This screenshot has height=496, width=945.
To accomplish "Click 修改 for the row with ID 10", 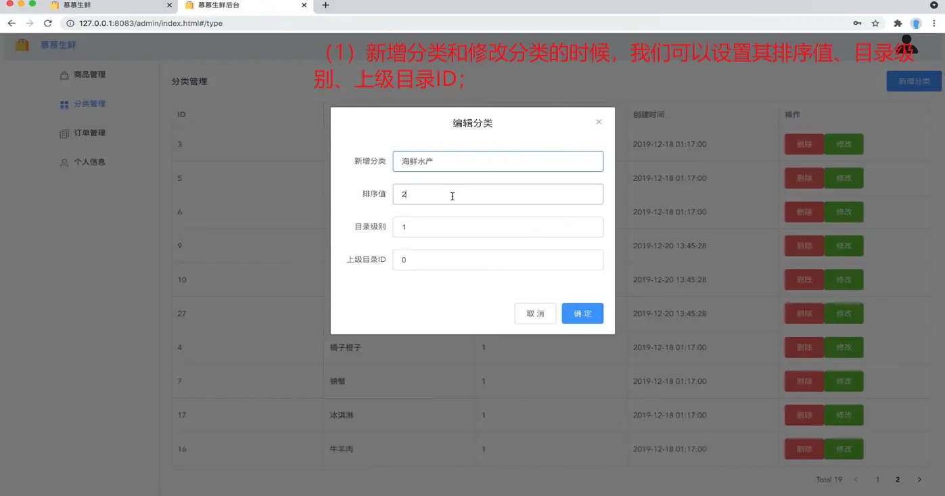I will pyautogui.click(x=844, y=279).
